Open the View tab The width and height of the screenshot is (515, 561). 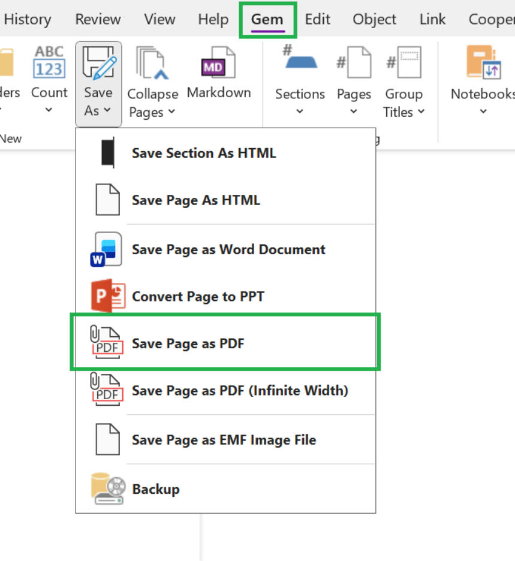tap(159, 19)
